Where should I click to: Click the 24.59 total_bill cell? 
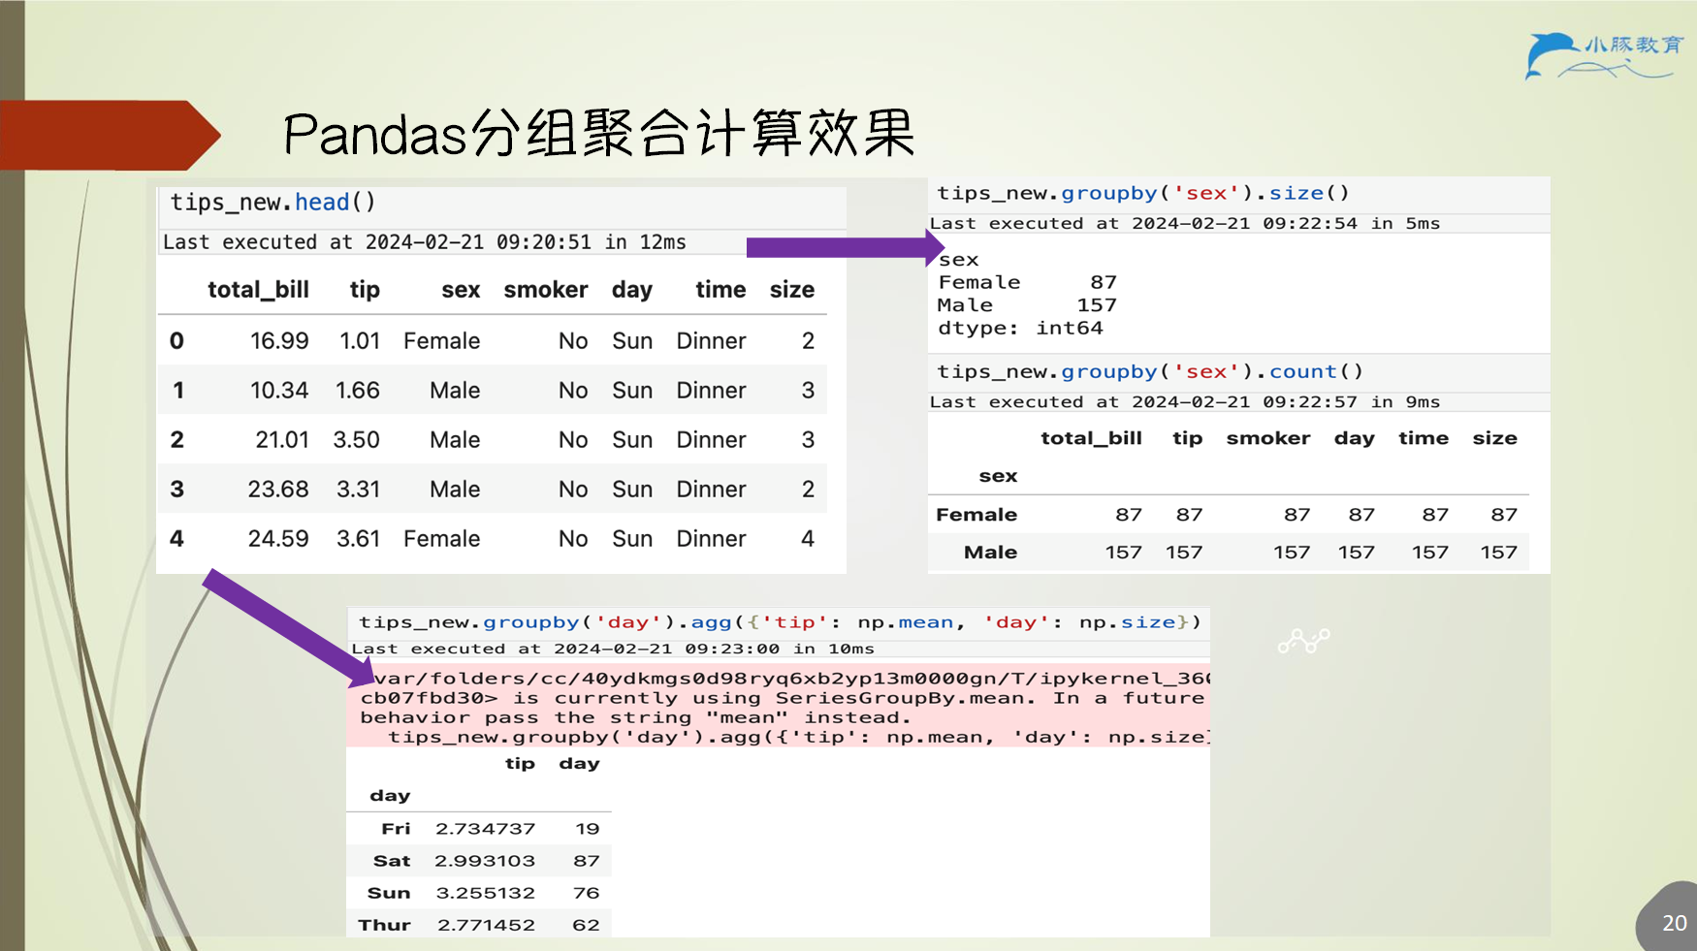coord(278,539)
